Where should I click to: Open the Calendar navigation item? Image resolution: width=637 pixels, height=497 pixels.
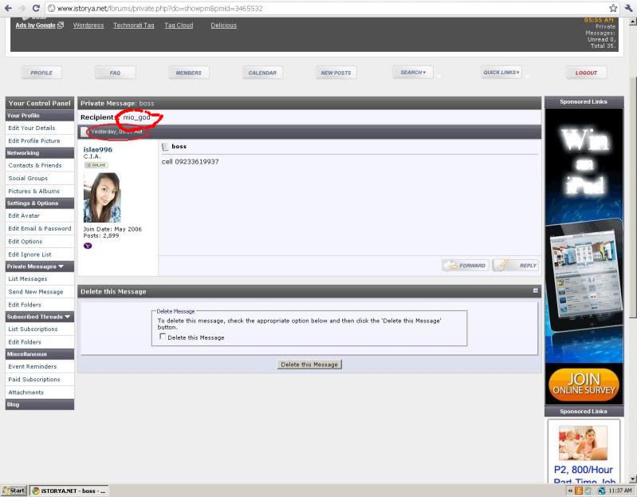(262, 73)
